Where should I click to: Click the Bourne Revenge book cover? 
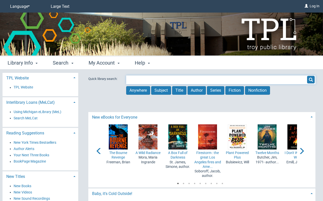click(118, 137)
